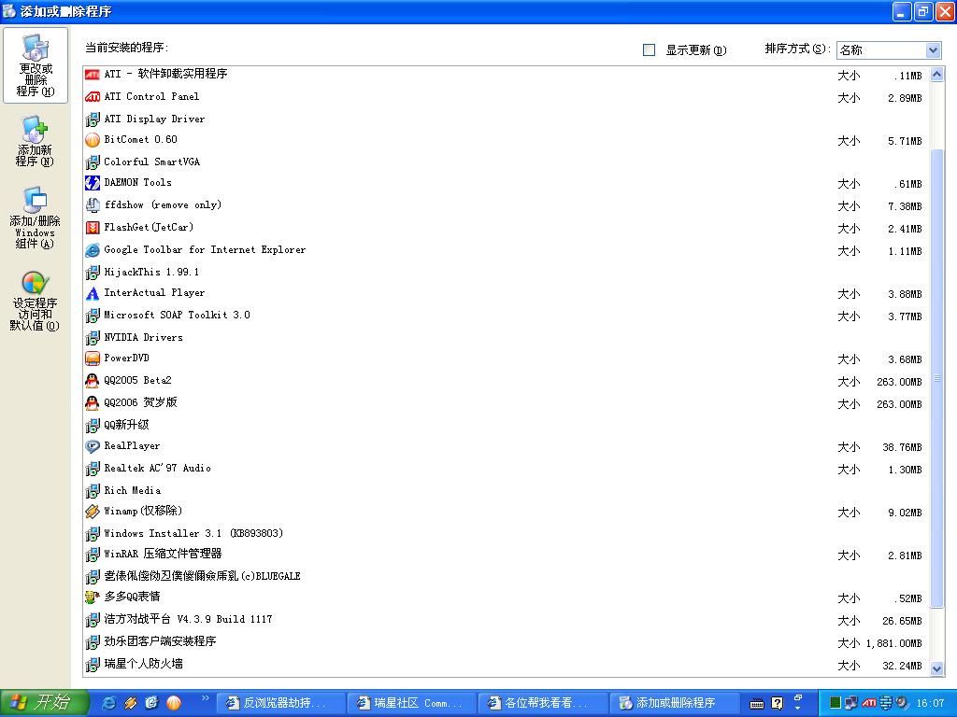
Task: Click the scrollbar up arrow
Action: coord(936,75)
